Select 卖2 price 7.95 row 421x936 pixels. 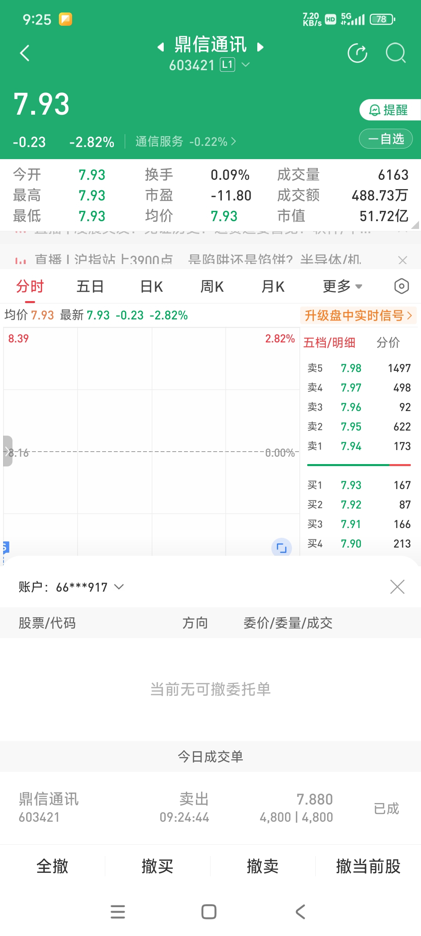pos(359,427)
